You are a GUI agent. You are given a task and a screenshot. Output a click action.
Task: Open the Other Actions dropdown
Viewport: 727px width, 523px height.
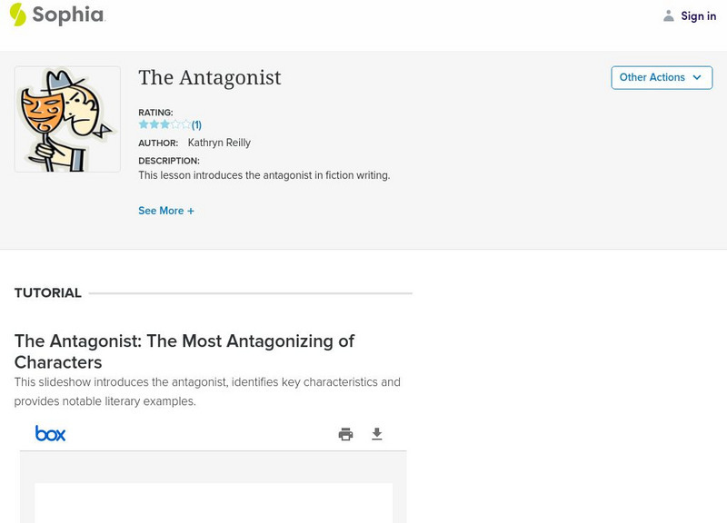(x=661, y=77)
